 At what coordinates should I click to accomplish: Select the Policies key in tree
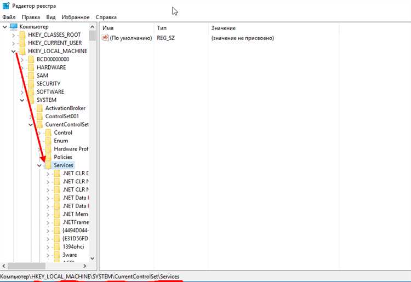pyautogui.click(x=63, y=157)
